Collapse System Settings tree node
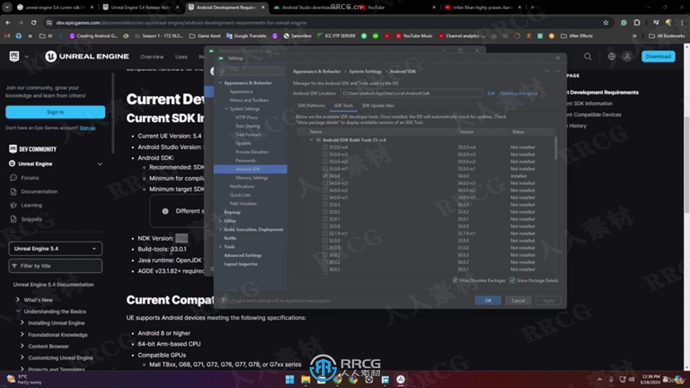 click(226, 108)
